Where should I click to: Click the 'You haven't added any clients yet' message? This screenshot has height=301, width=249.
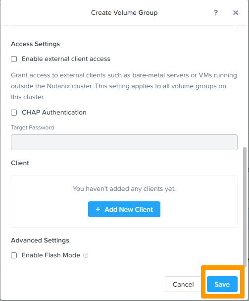pyautogui.click(x=124, y=189)
